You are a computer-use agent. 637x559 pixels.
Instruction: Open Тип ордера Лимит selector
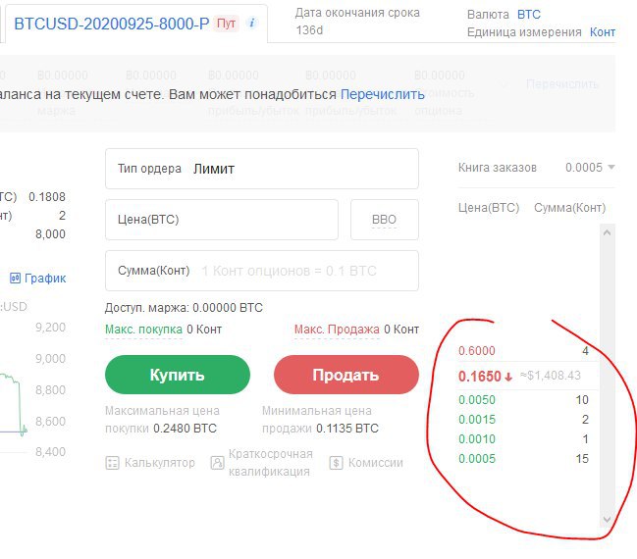(262, 169)
